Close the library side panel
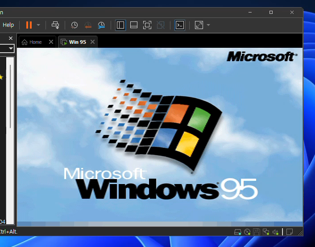The height and width of the screenshot is (247, 315). point(11,38)
